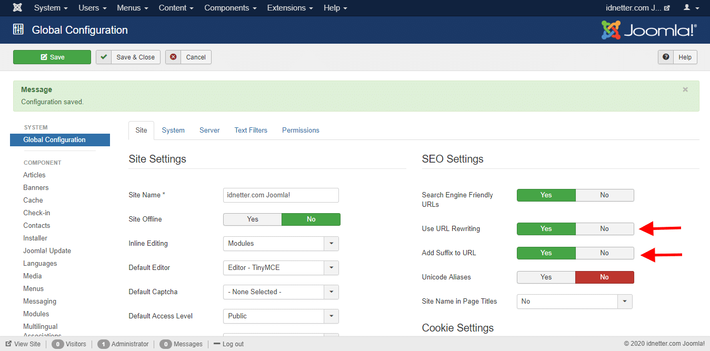Open Messaging in the sidebar

39,302
